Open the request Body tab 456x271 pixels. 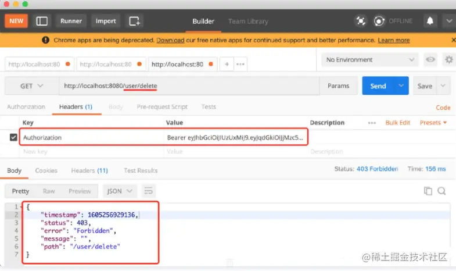click(116, 107)
